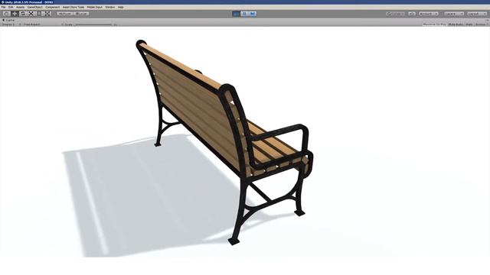This screenshot has width=490, height=275.
Task: Toggle Maximize On Play
Action: tap(434, 24)
